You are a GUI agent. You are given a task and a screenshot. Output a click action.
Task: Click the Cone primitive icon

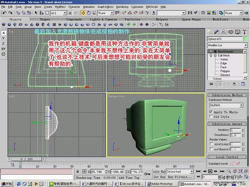32,25
